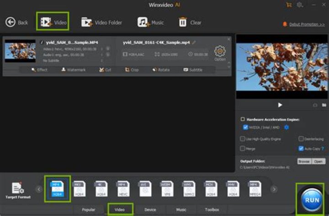Screen dimensions: 329x216
Task: Click the source video thumbnail
Action: tap(20, 51)
